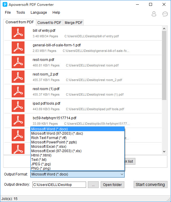Select file name rest room (1).pdf
The image size is (171, 202).
[46, 89]
